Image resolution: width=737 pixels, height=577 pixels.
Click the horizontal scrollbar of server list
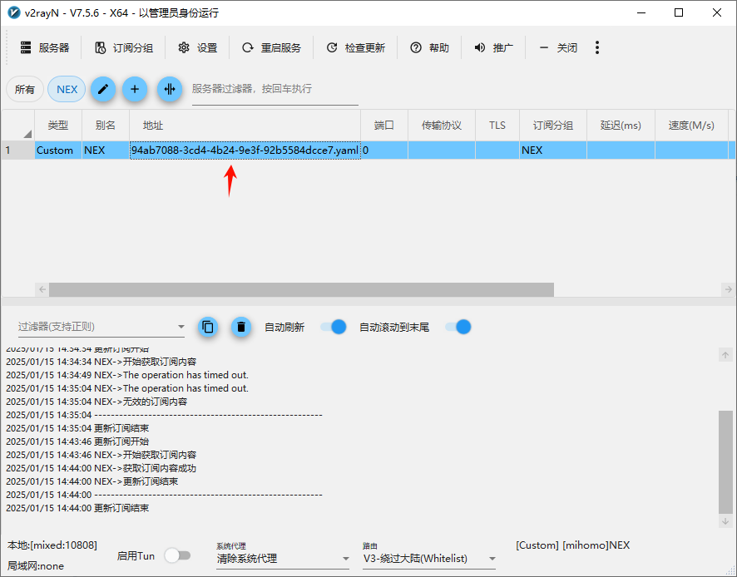pyautogui.click(x=301, y=289)
